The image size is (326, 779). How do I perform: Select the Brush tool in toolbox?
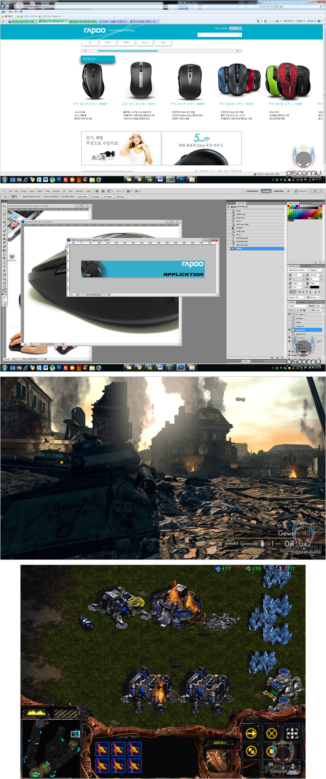click(4, 235)
